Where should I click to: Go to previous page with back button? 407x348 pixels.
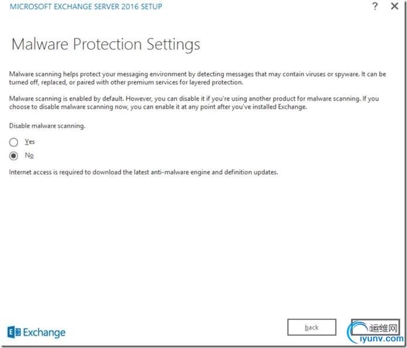point(312,327)
